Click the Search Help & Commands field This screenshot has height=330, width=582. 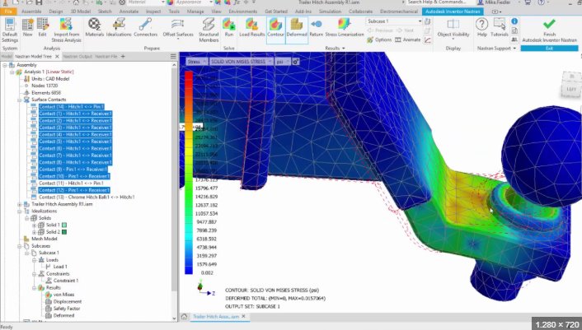(x=436, y=2)
